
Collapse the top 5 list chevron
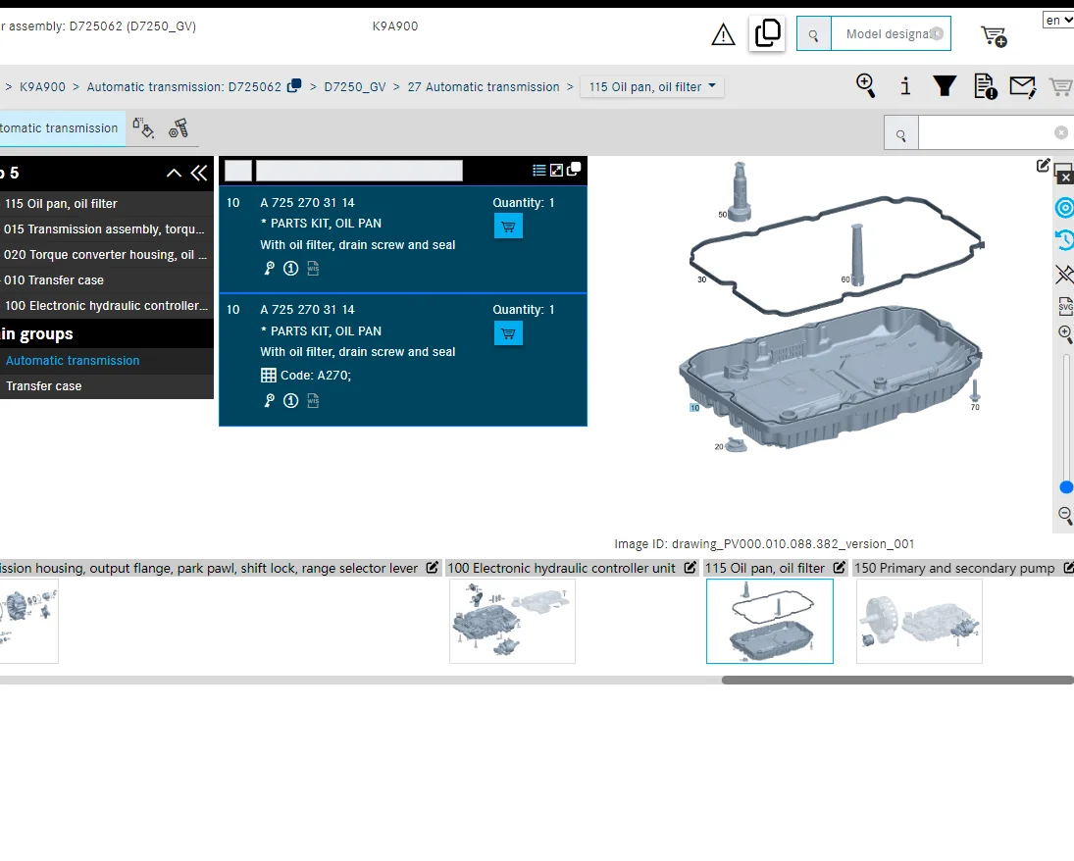tap(174, 174)
